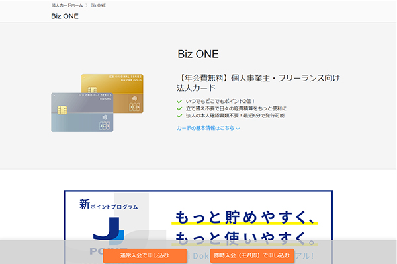The image size is (397, 264).
Task: Open the カードの基本情報はこちら link
Action: pos(205,128)
